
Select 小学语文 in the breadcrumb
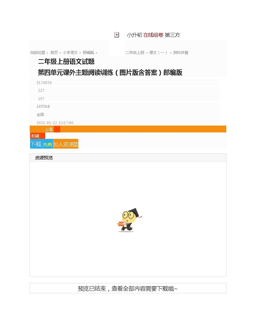[70, 52]
